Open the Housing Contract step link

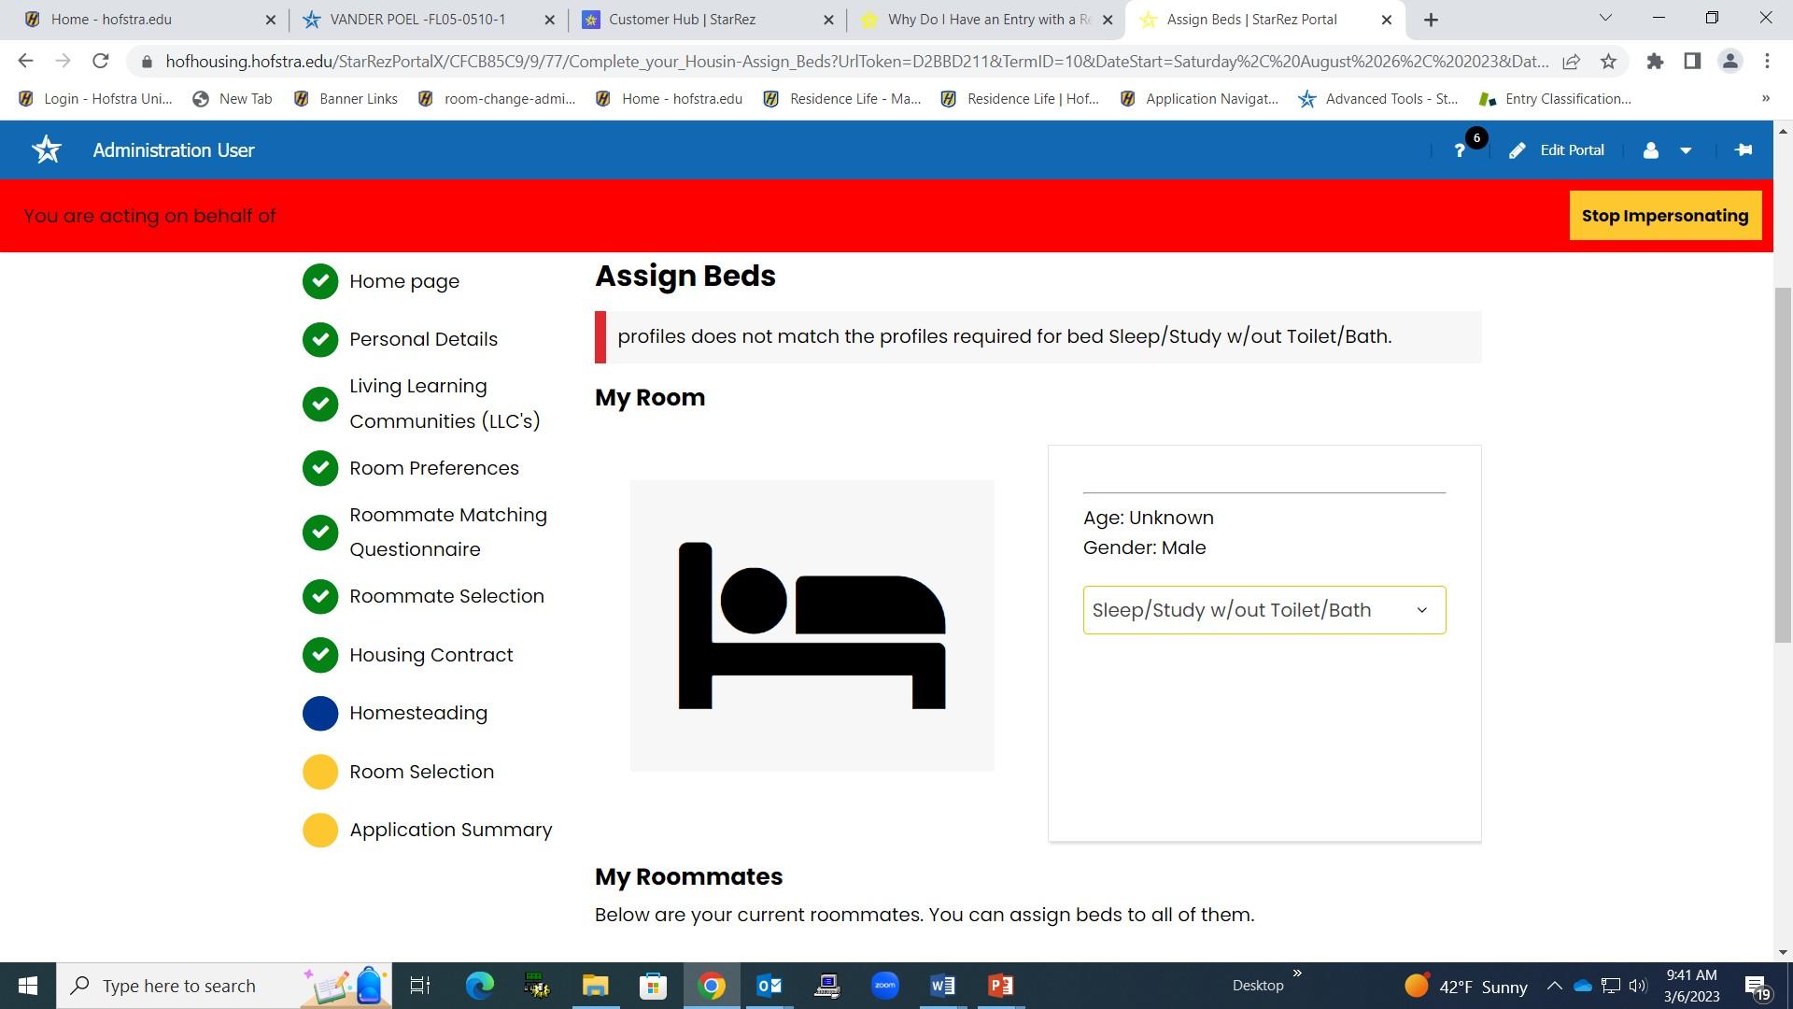(x=431, y=655)
